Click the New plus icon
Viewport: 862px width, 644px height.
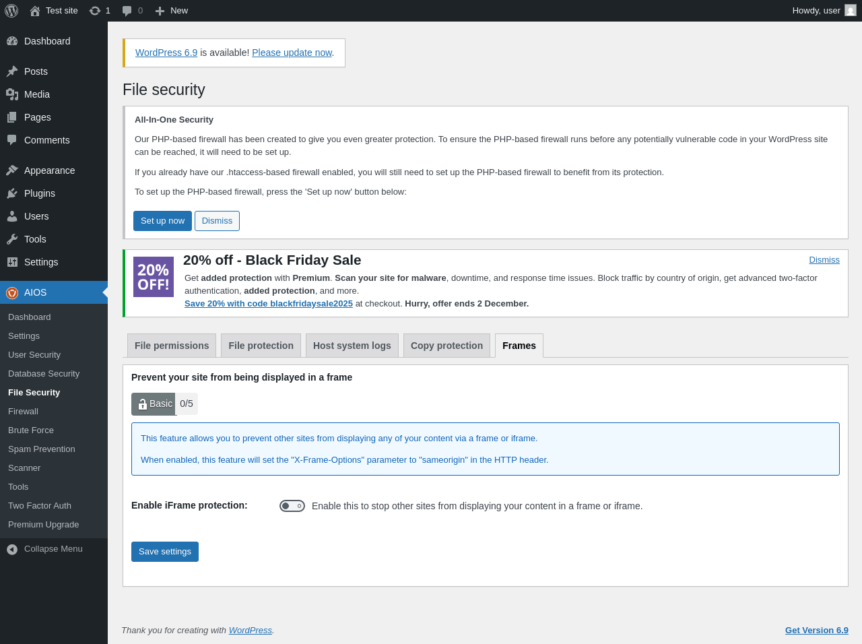pyautogui.click(x=160, y=11)
